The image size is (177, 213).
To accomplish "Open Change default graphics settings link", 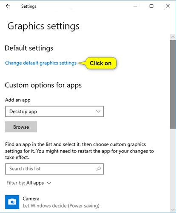I will point(41,63).
